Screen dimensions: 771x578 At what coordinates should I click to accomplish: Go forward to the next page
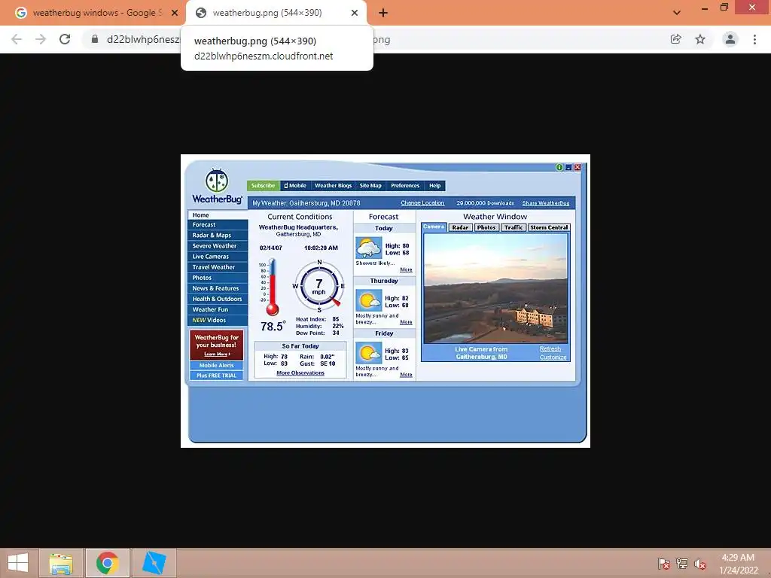click(x=41, y=39)
